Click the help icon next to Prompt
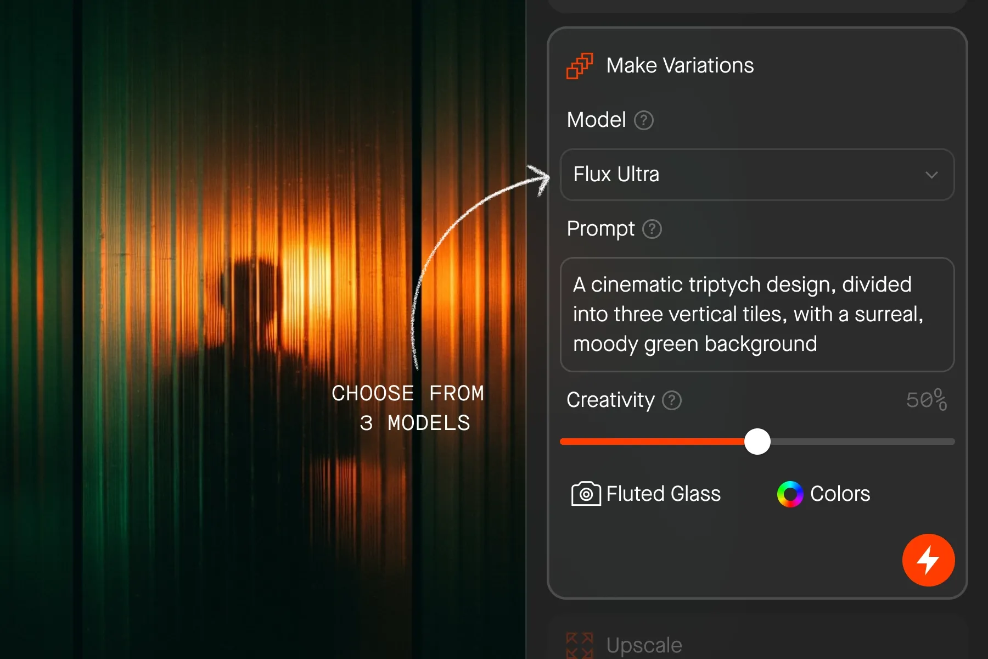988x659 pixels. click(x=652, y=228)
